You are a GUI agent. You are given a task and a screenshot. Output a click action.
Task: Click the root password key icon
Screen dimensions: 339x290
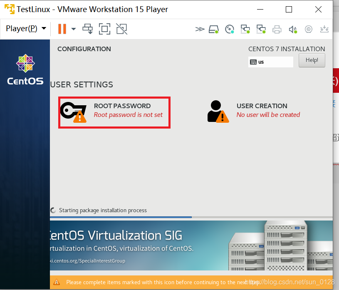point(73,112)
